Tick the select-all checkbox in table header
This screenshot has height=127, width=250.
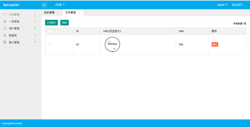(50, 31)
